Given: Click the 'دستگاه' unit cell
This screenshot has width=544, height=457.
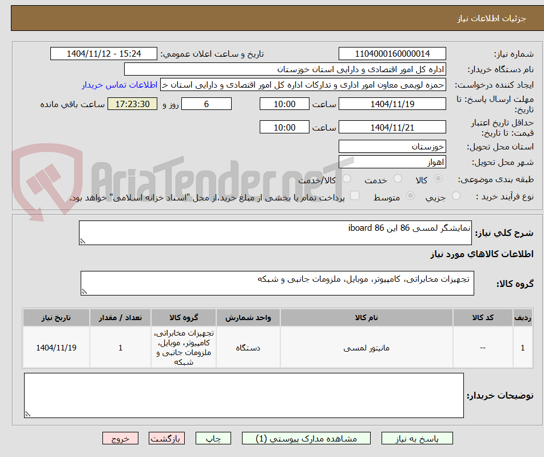Looking at the screenshot, I should point(248,348).
